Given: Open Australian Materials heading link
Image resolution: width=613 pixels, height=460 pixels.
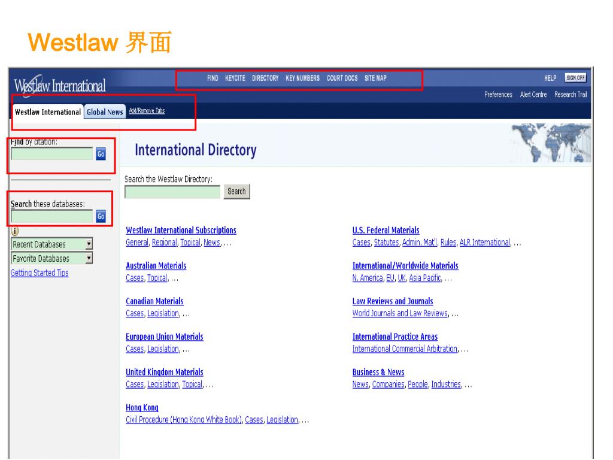Looking at the screenshot, I should [x=156, y=265].
